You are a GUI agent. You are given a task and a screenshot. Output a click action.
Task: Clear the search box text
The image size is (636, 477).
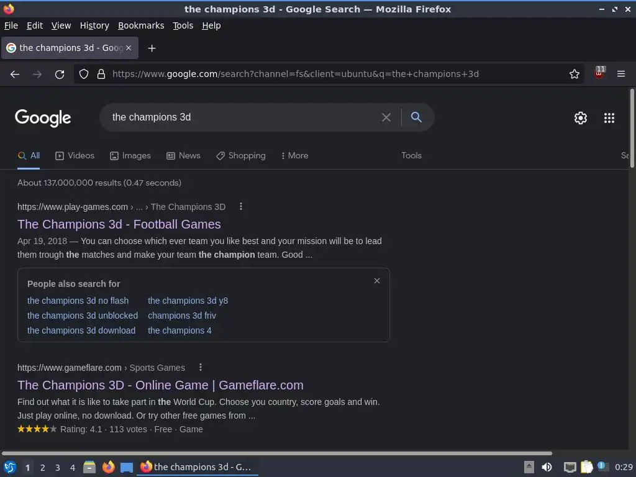point(386,117)
